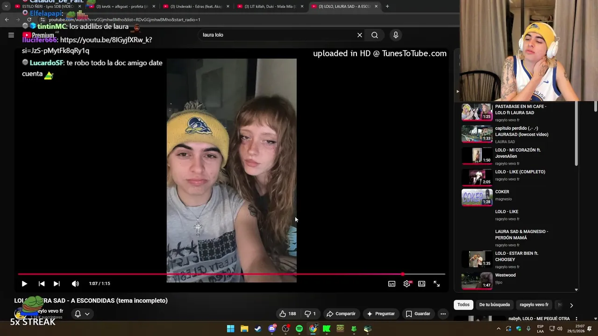Screen dimensions: 598x336
Task: Skip to the next video
Action: point(57,284)
